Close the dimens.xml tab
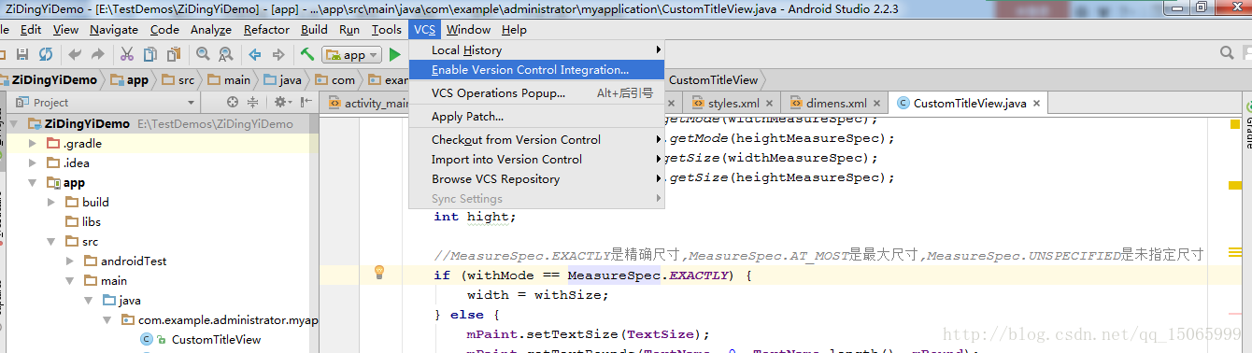The width and height of the screenshot is (1252, 353). coord(876,103)
